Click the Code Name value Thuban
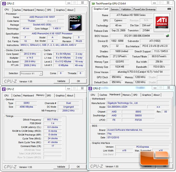This screenshot has height=172, width=176. pyautogui.click(x=32, y=21)
